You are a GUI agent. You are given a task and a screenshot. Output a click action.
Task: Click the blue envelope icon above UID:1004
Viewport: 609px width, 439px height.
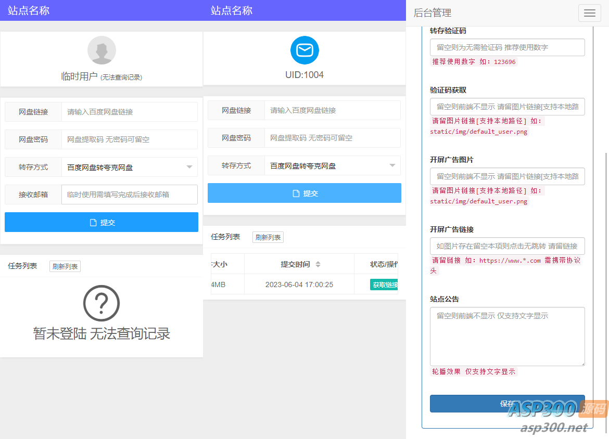(x=304, y=50)
